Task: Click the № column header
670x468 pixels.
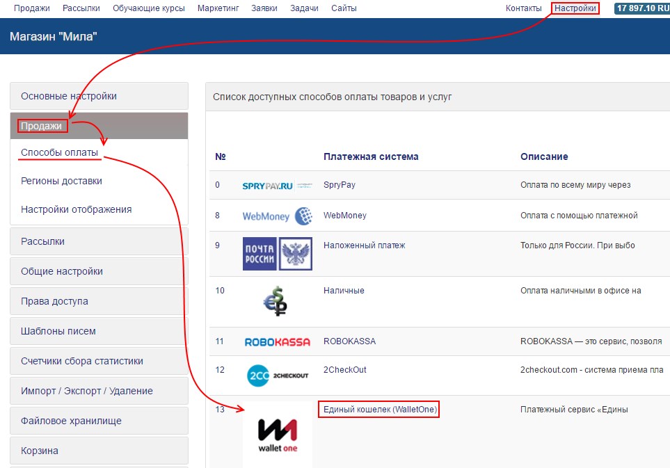Action: [221, 156]
